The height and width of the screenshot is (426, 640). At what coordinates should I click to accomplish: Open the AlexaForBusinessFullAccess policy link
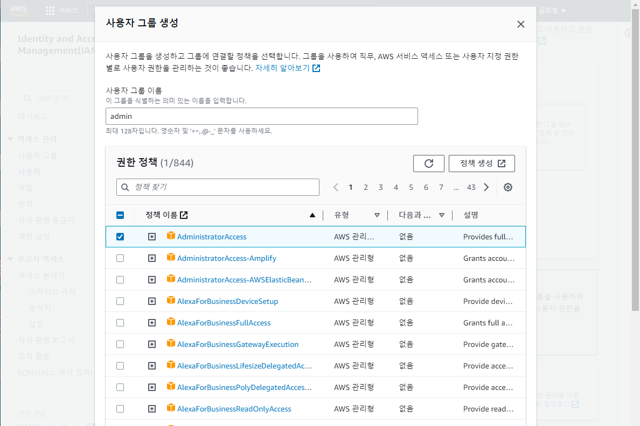[224, 323]
